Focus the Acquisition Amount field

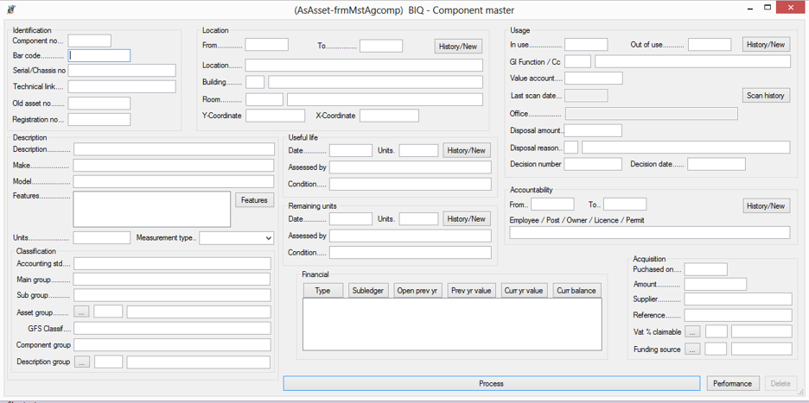[x=716, y=284]
